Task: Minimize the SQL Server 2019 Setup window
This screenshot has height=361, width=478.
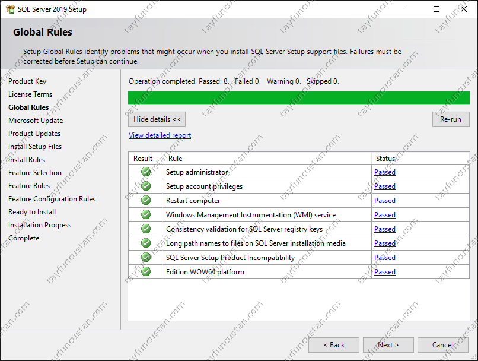Action: pos(410,9)
